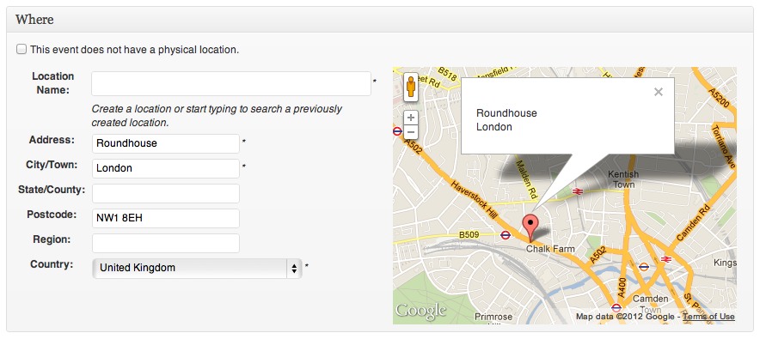Click the Underground icon at map left edge
The image size is (760, 339).
click(x=397, y=131)
